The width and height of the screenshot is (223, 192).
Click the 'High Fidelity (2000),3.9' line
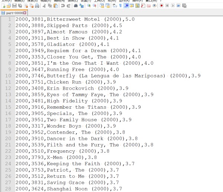(69, 101)
